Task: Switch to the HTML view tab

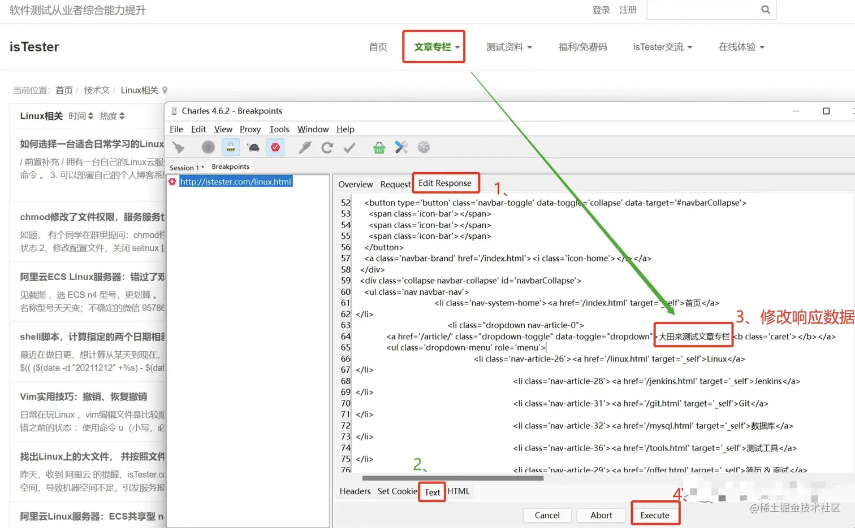Action: coord(459,491)
